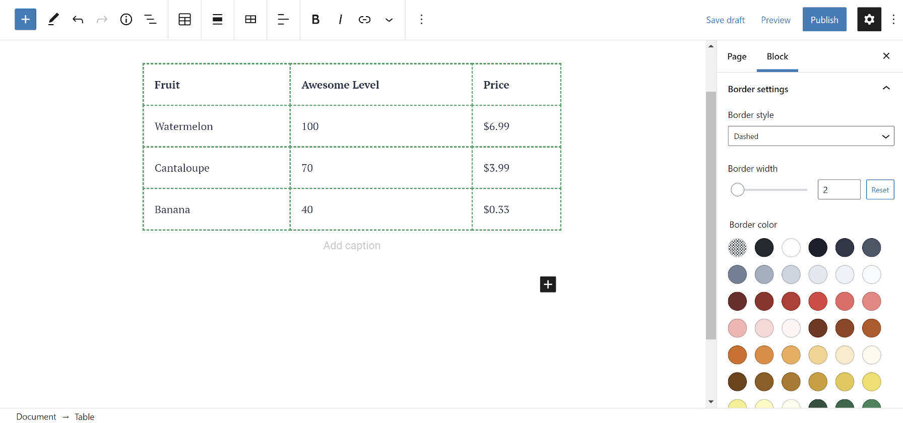The height and width of the screenshot is (423, 903).
Task: Click the table block type icon
Action: (184, 20)
